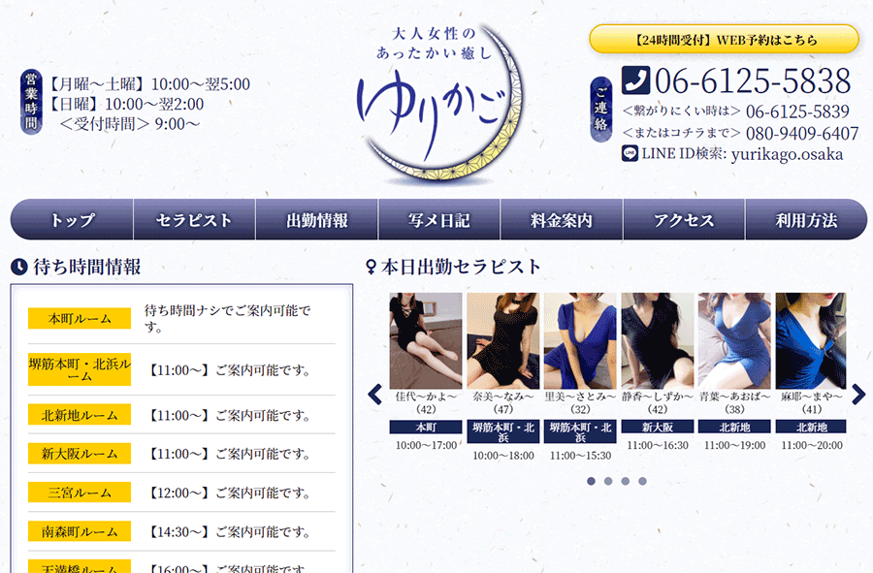
Task: Open the 料金案内 menu item
Action: coord(562,220)
